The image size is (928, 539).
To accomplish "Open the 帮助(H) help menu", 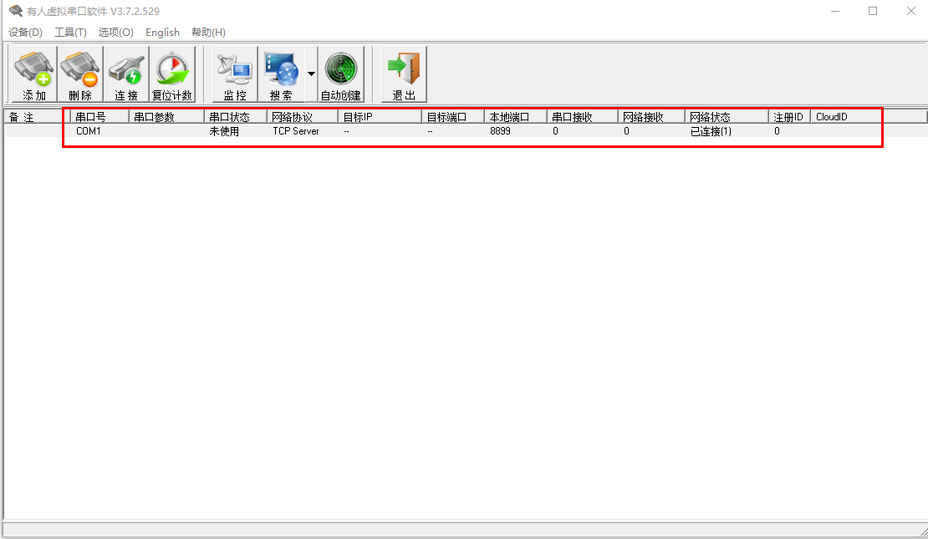I will [208, 33].
